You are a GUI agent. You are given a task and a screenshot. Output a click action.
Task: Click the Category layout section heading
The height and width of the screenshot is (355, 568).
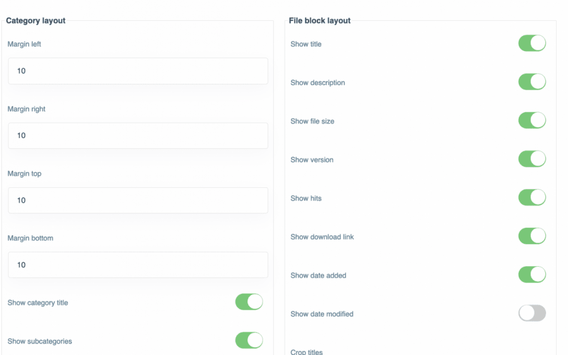point(36,21)
